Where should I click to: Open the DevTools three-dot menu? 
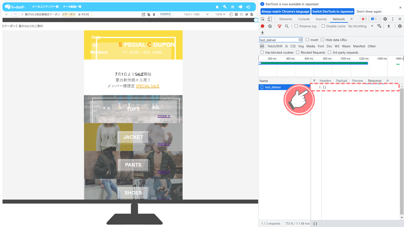pos(393,19)
